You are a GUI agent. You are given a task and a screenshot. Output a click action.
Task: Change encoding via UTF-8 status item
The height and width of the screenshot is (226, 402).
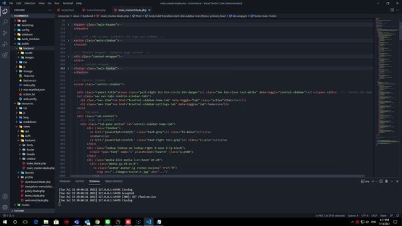click(364, 215)
